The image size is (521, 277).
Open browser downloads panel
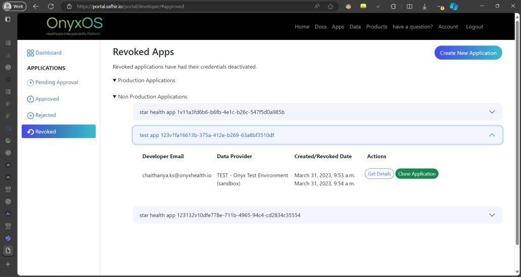click(x=424, y=7)
